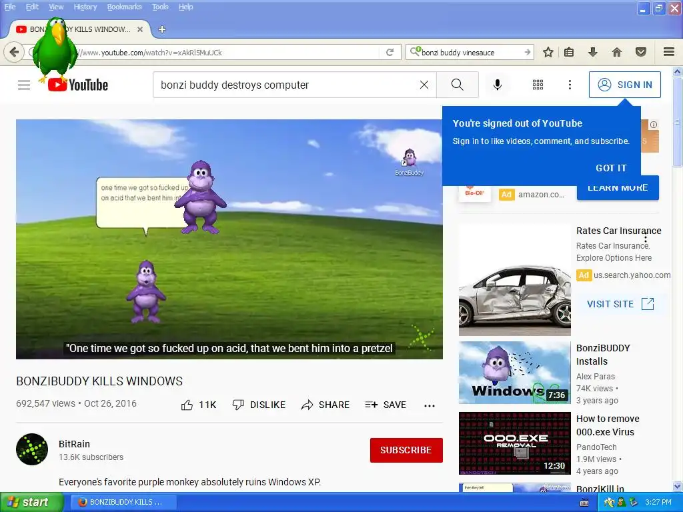Image resolution: width=683 pixels, height=512 pixels.
Task: Go to the Firefox home page icon
Action: point(617,52)
